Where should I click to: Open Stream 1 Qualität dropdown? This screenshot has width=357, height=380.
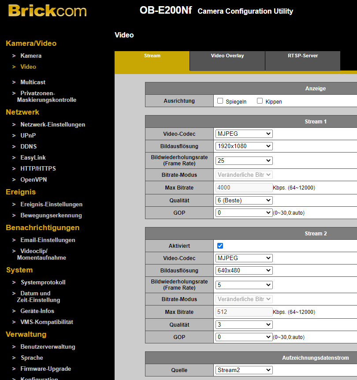[244, 200]
